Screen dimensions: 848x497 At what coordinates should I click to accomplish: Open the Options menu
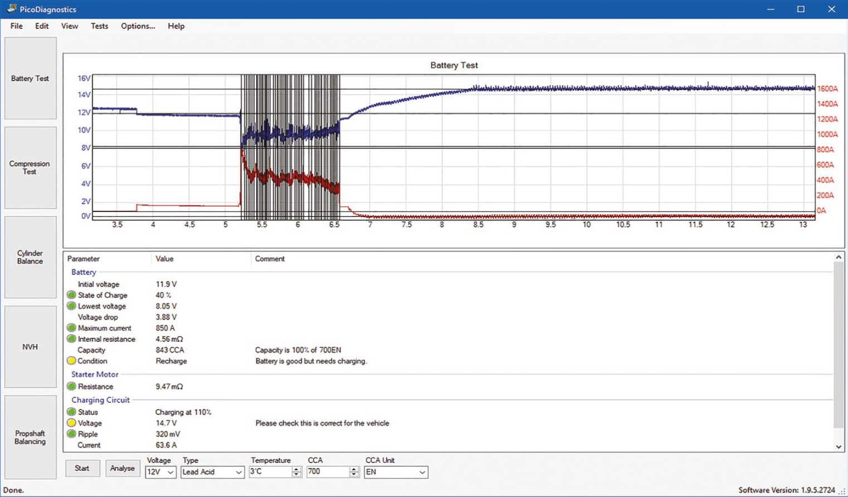tap(138, 26)
